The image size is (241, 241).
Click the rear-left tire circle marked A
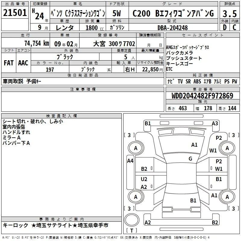tap(136, 197)
